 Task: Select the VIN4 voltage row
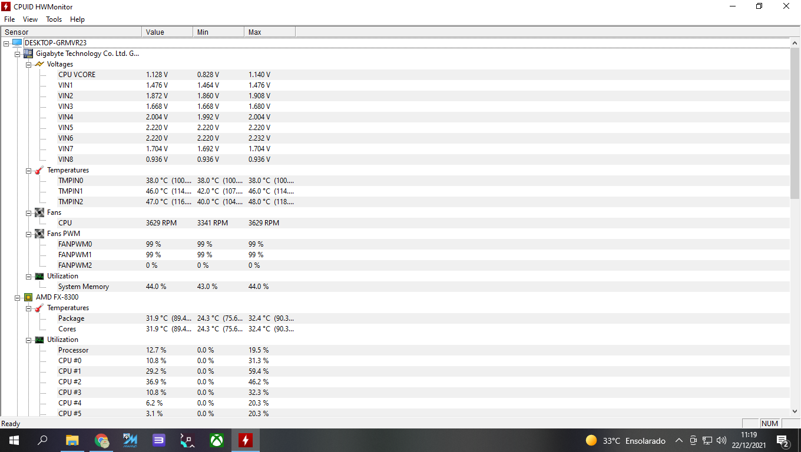tap(395, 117)
